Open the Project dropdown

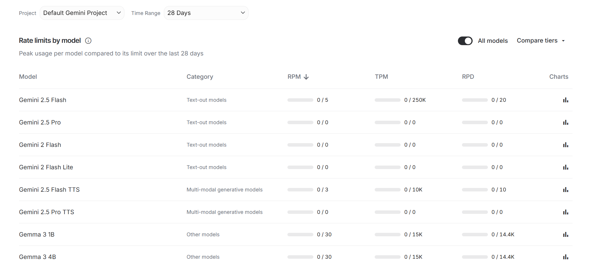coord(82,13)
